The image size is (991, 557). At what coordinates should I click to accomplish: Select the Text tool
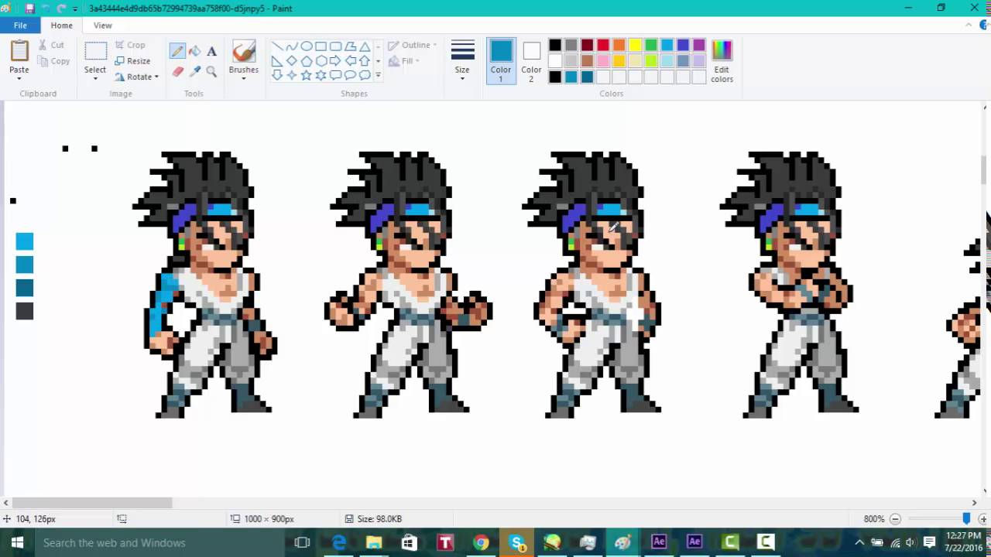[211, 51]
